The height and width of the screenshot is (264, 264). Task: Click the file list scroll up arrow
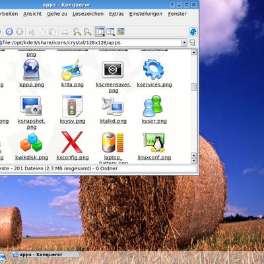[193, 52]
